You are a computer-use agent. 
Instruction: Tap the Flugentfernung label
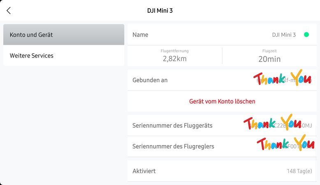175,51
